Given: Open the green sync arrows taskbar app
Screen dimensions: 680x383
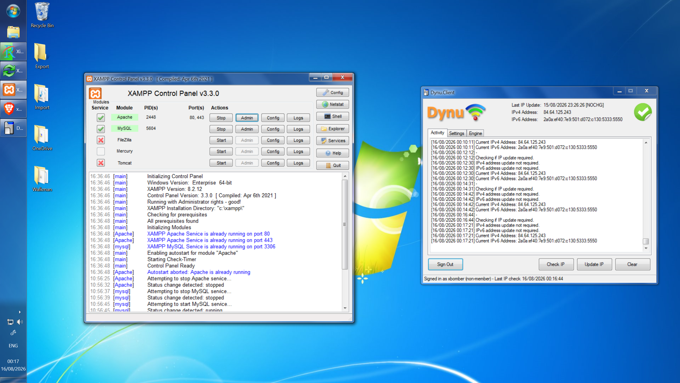Looking at the screenshot, I should (13, 70).
